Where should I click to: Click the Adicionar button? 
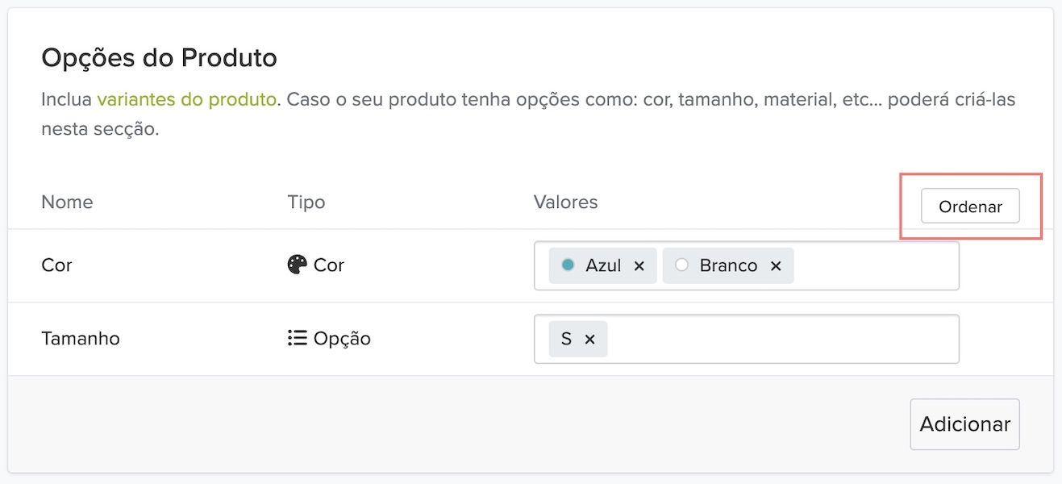coord(964,424)
